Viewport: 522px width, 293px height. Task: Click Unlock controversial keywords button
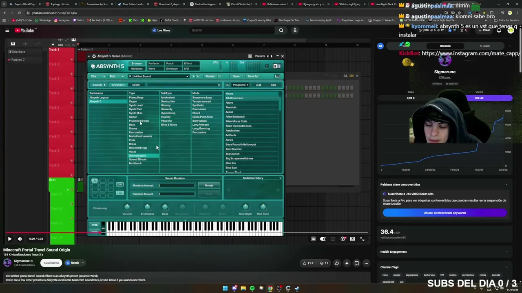445,213
